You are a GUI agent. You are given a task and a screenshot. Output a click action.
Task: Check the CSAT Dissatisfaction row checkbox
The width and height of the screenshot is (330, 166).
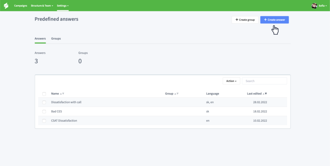click(x=44, y=121)
